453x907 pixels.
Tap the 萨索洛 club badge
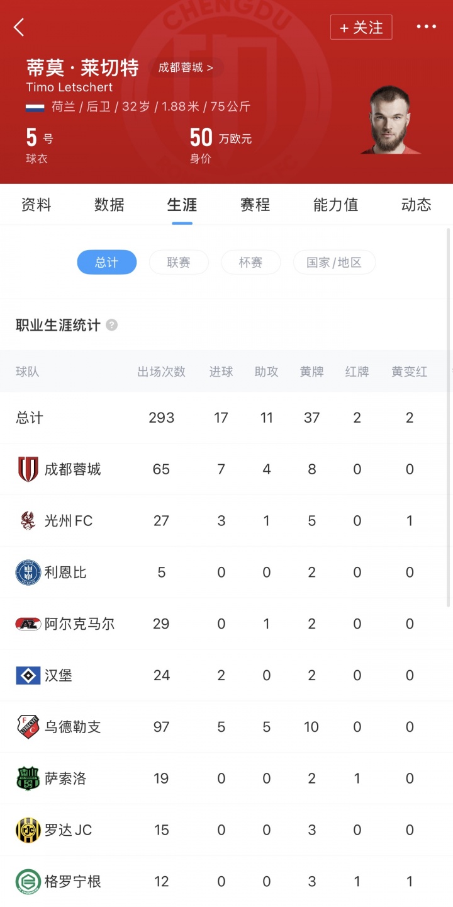[28, 779]
